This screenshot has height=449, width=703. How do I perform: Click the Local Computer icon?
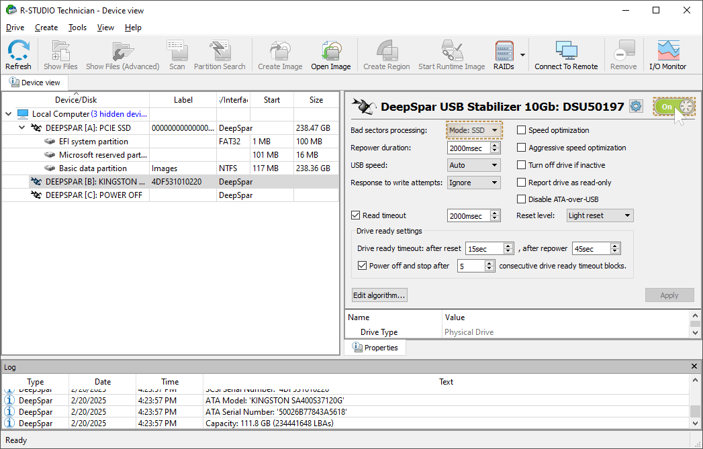(23, 114)
